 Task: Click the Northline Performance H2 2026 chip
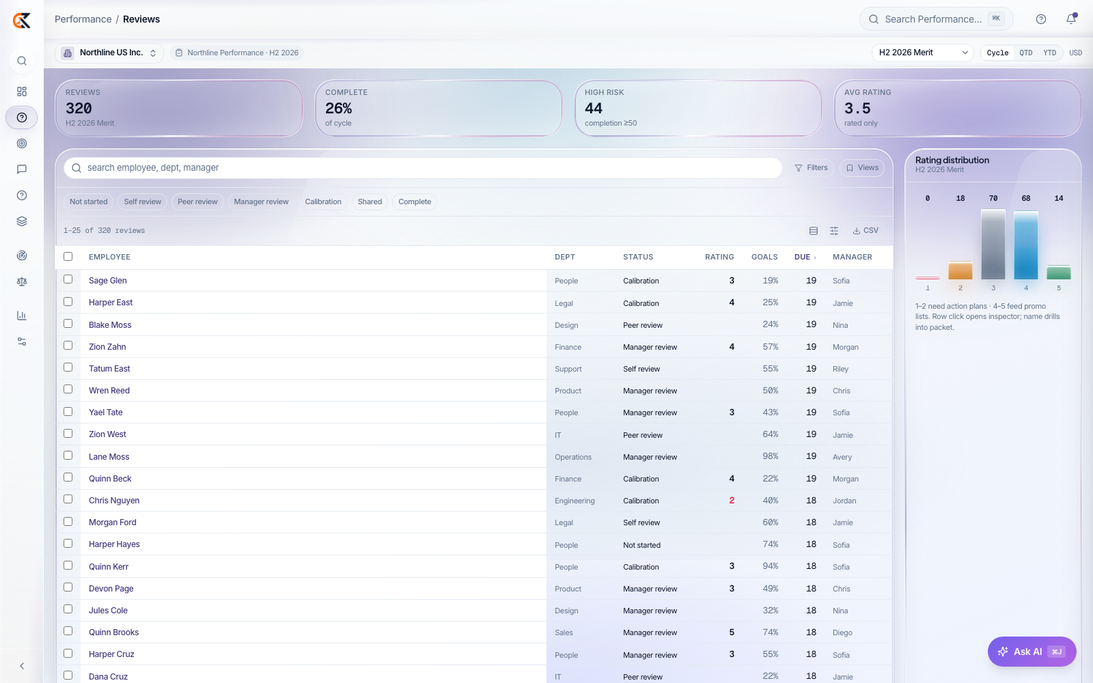point(236,53)
